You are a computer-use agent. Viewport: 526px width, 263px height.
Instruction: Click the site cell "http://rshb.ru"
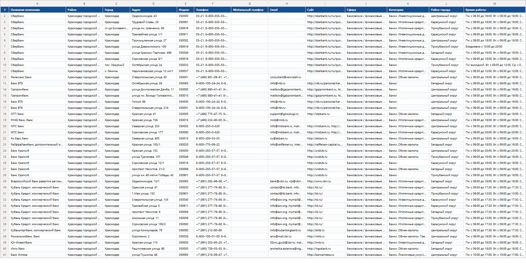point(325,236)
